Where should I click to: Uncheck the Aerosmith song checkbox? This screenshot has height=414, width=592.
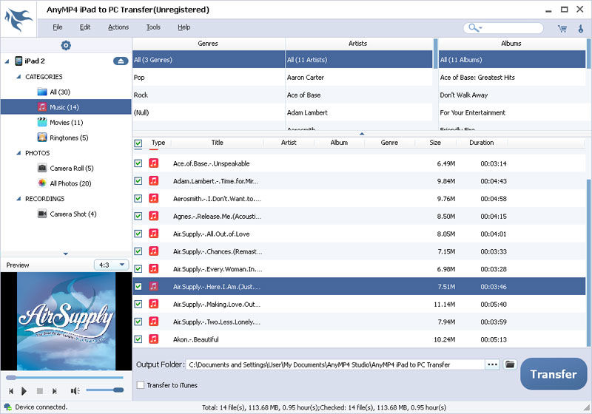(138, 198)
